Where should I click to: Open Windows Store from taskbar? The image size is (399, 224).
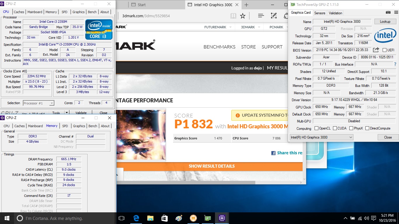[x=164, y=218]
